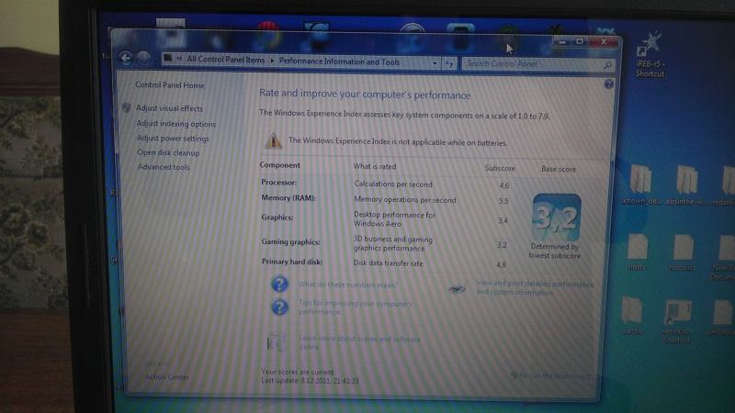Select the iREB-r5 Shortcut desktop icon
The width and height of the screenshot is (735, 413).
(650, 54)
